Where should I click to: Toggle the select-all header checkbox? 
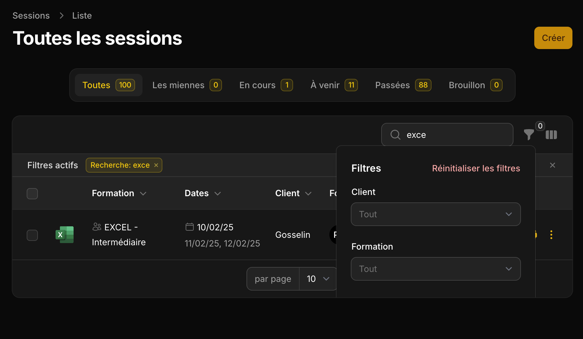(x=32, y=194)
